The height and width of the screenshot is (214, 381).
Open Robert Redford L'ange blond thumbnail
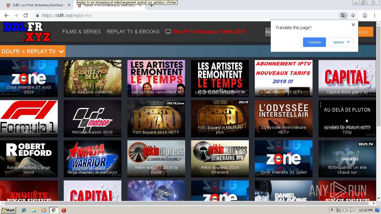(x=29, y=159)
